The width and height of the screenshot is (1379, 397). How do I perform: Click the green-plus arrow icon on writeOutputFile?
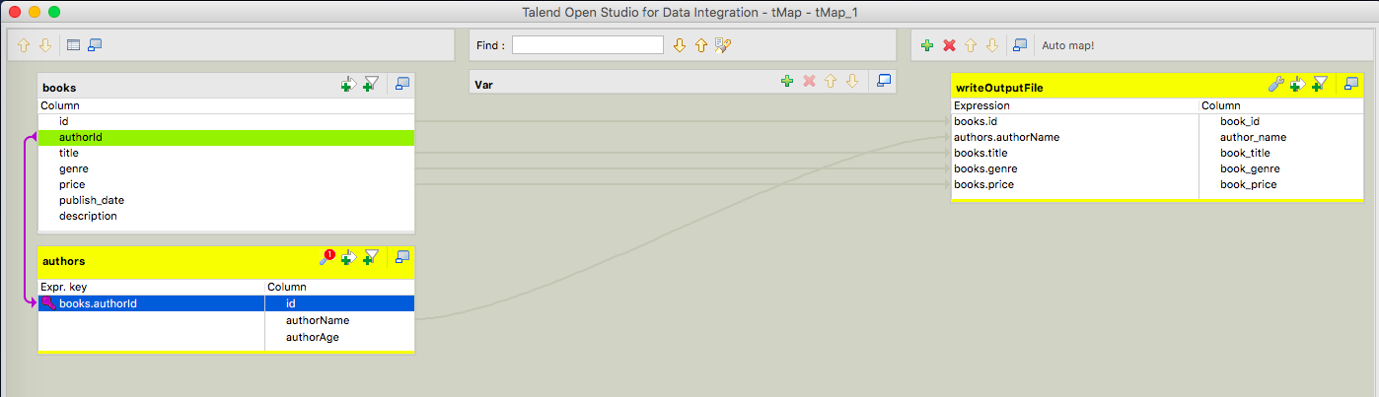(1297, 86)
